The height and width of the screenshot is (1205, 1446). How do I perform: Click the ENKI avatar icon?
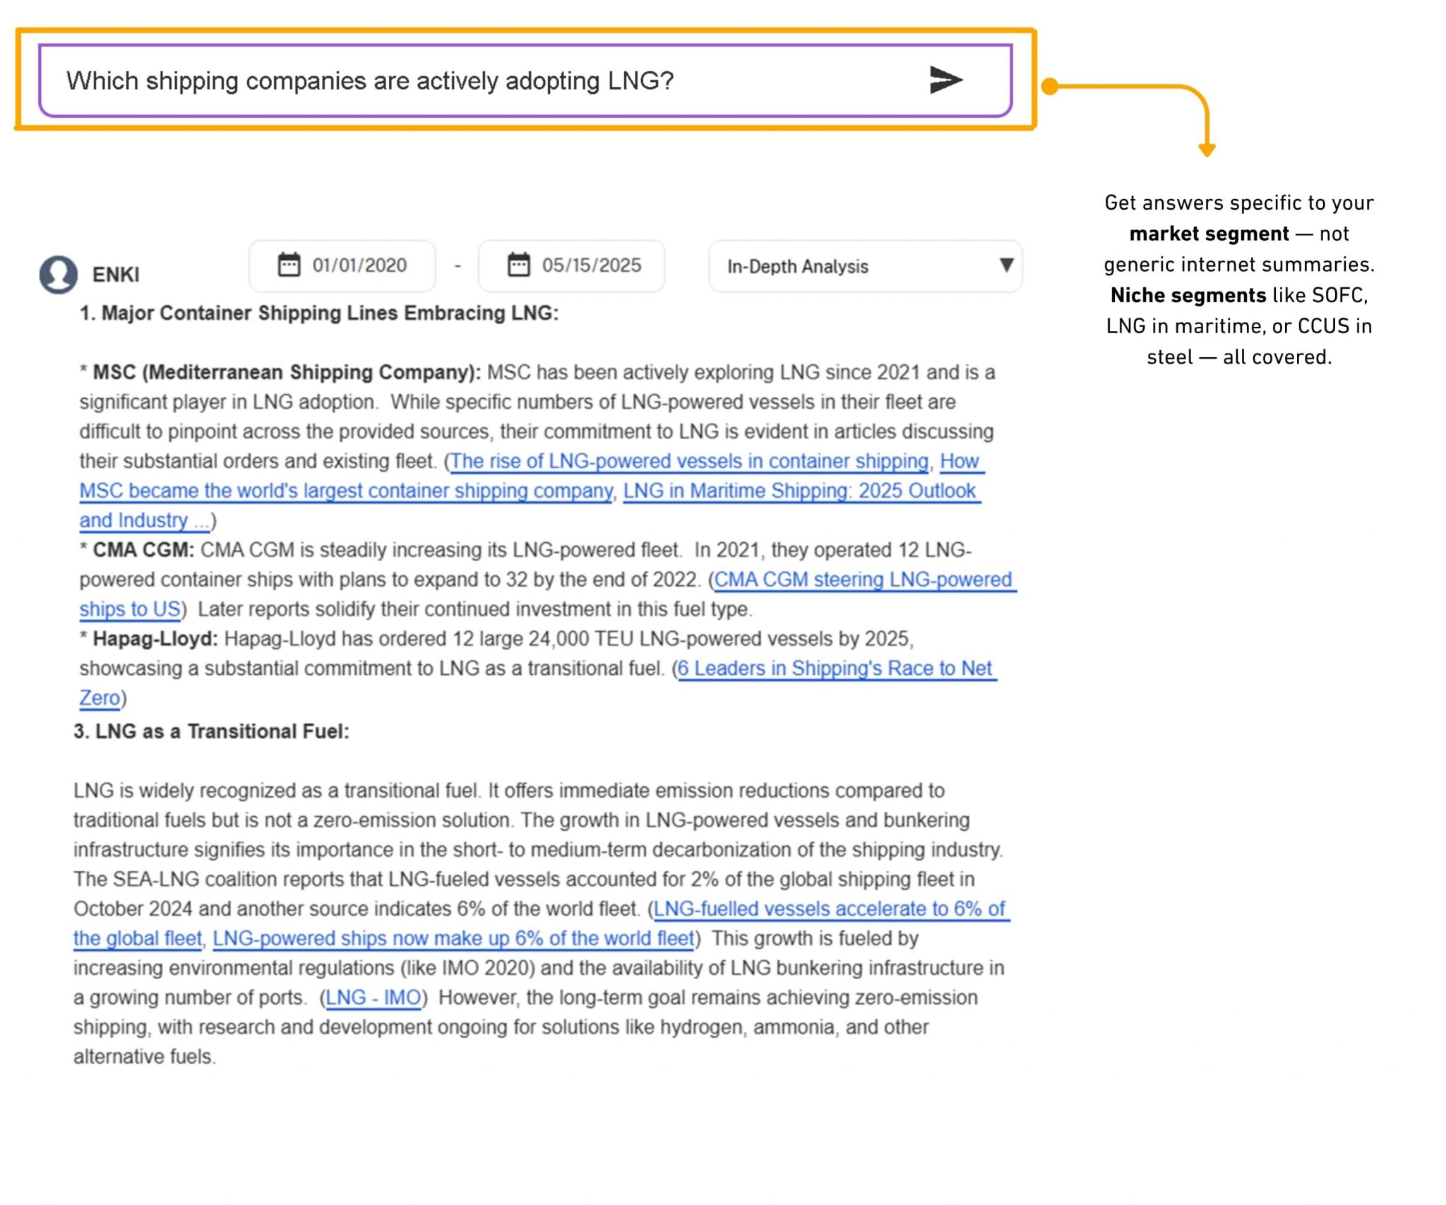click(59, 273)
